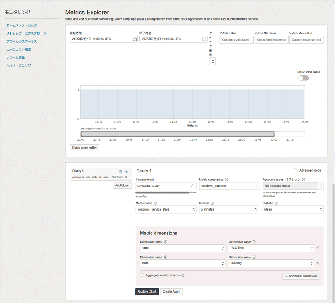Click the right handle of time window slider

[274, 134]
